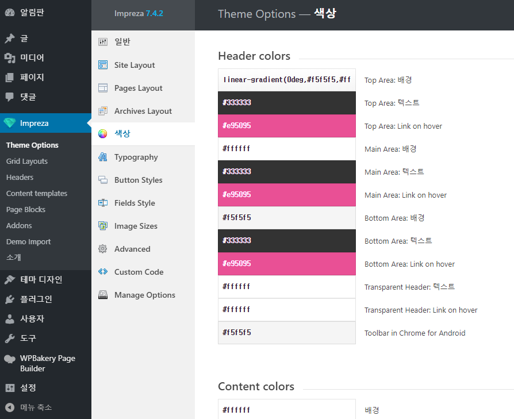The width and height of the screenshot is (514, 419).
Task: Open the Button Styles section
Action: [x=143, y=180]
